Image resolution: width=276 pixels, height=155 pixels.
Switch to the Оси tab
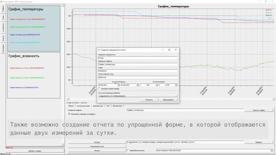[108, 106]
